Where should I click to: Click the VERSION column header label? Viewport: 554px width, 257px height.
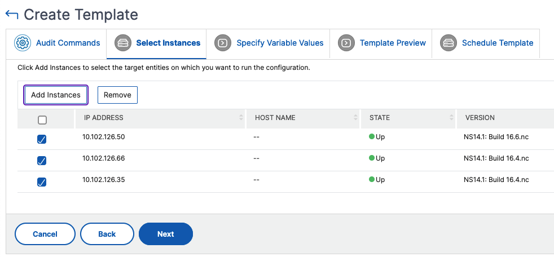pyautogui.click(x=480, y=118)
